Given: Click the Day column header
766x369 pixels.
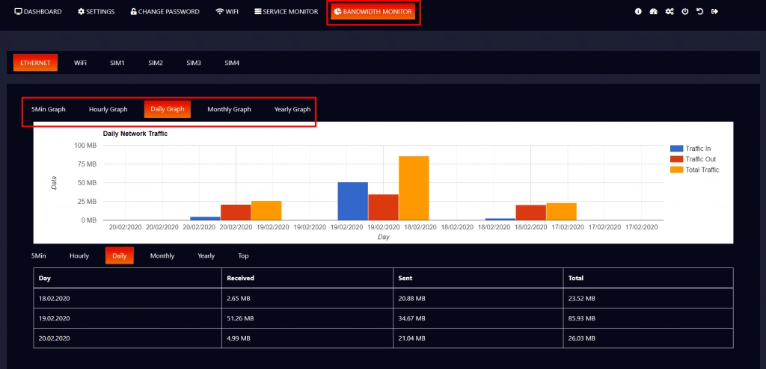Looking at the screenshot, I should pos(127,278).
